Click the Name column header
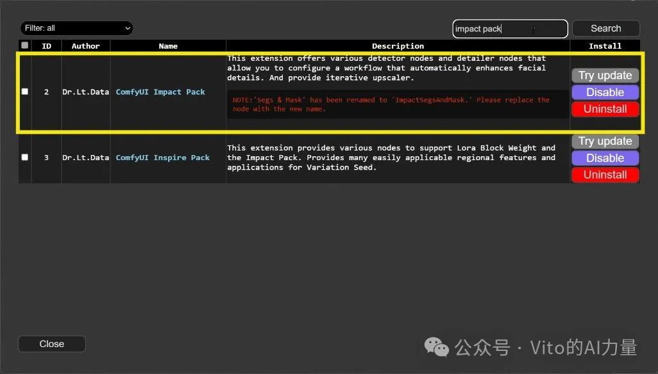This screenshot has height=374, width=658. (x=168, y=46)
